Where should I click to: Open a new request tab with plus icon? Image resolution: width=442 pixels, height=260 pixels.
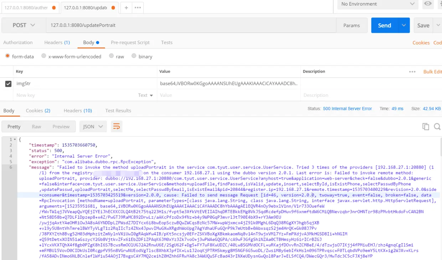coord(126,7)
